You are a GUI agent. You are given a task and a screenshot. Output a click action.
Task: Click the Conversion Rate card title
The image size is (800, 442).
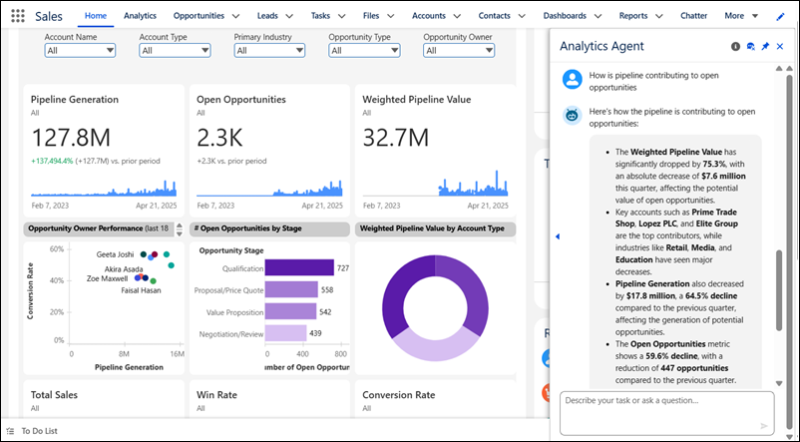coord(398,395)
